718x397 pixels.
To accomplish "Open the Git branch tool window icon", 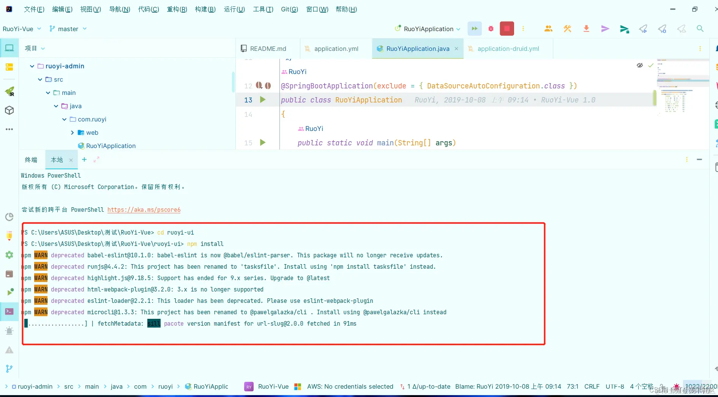I will point(9,369).
